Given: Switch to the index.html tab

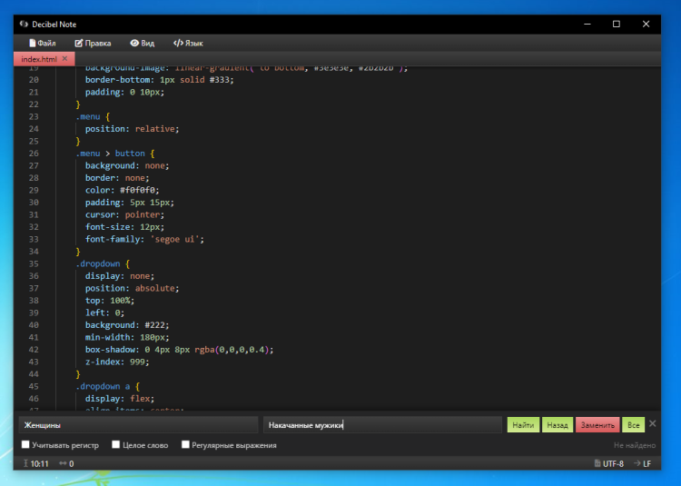Looking at the screenshot, I should point(38,59).
